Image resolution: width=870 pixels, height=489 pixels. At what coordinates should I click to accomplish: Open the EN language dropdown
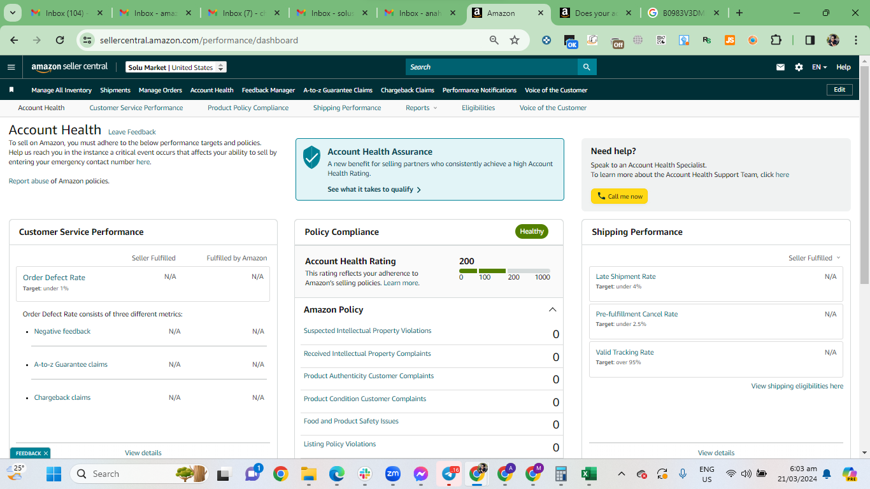coord(819,67)
